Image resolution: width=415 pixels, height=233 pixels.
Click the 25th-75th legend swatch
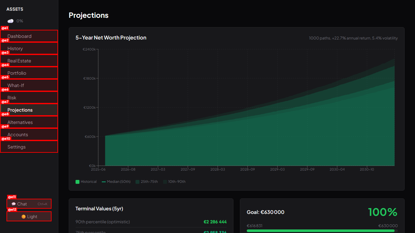[x=137, y=182]
